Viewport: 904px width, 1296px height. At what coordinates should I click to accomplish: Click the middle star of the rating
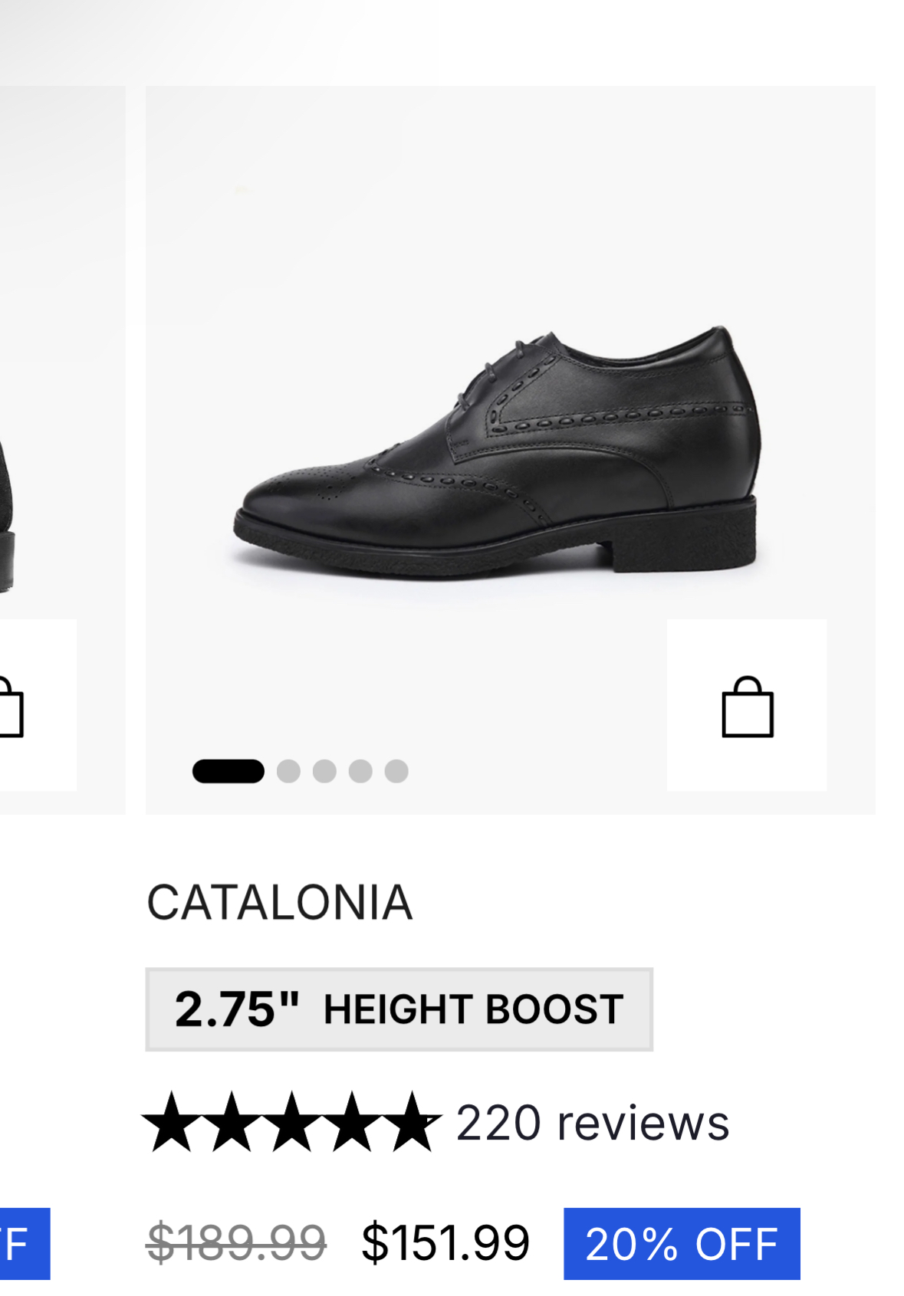pyautogui.click(x=292, y=1123)
